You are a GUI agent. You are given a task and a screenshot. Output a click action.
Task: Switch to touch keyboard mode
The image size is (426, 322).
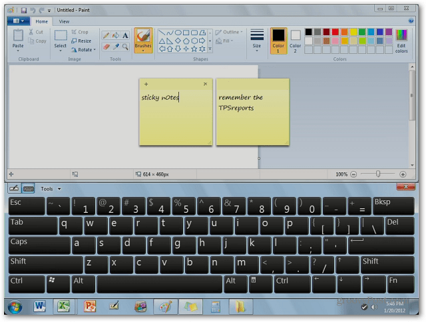[28, 188]
